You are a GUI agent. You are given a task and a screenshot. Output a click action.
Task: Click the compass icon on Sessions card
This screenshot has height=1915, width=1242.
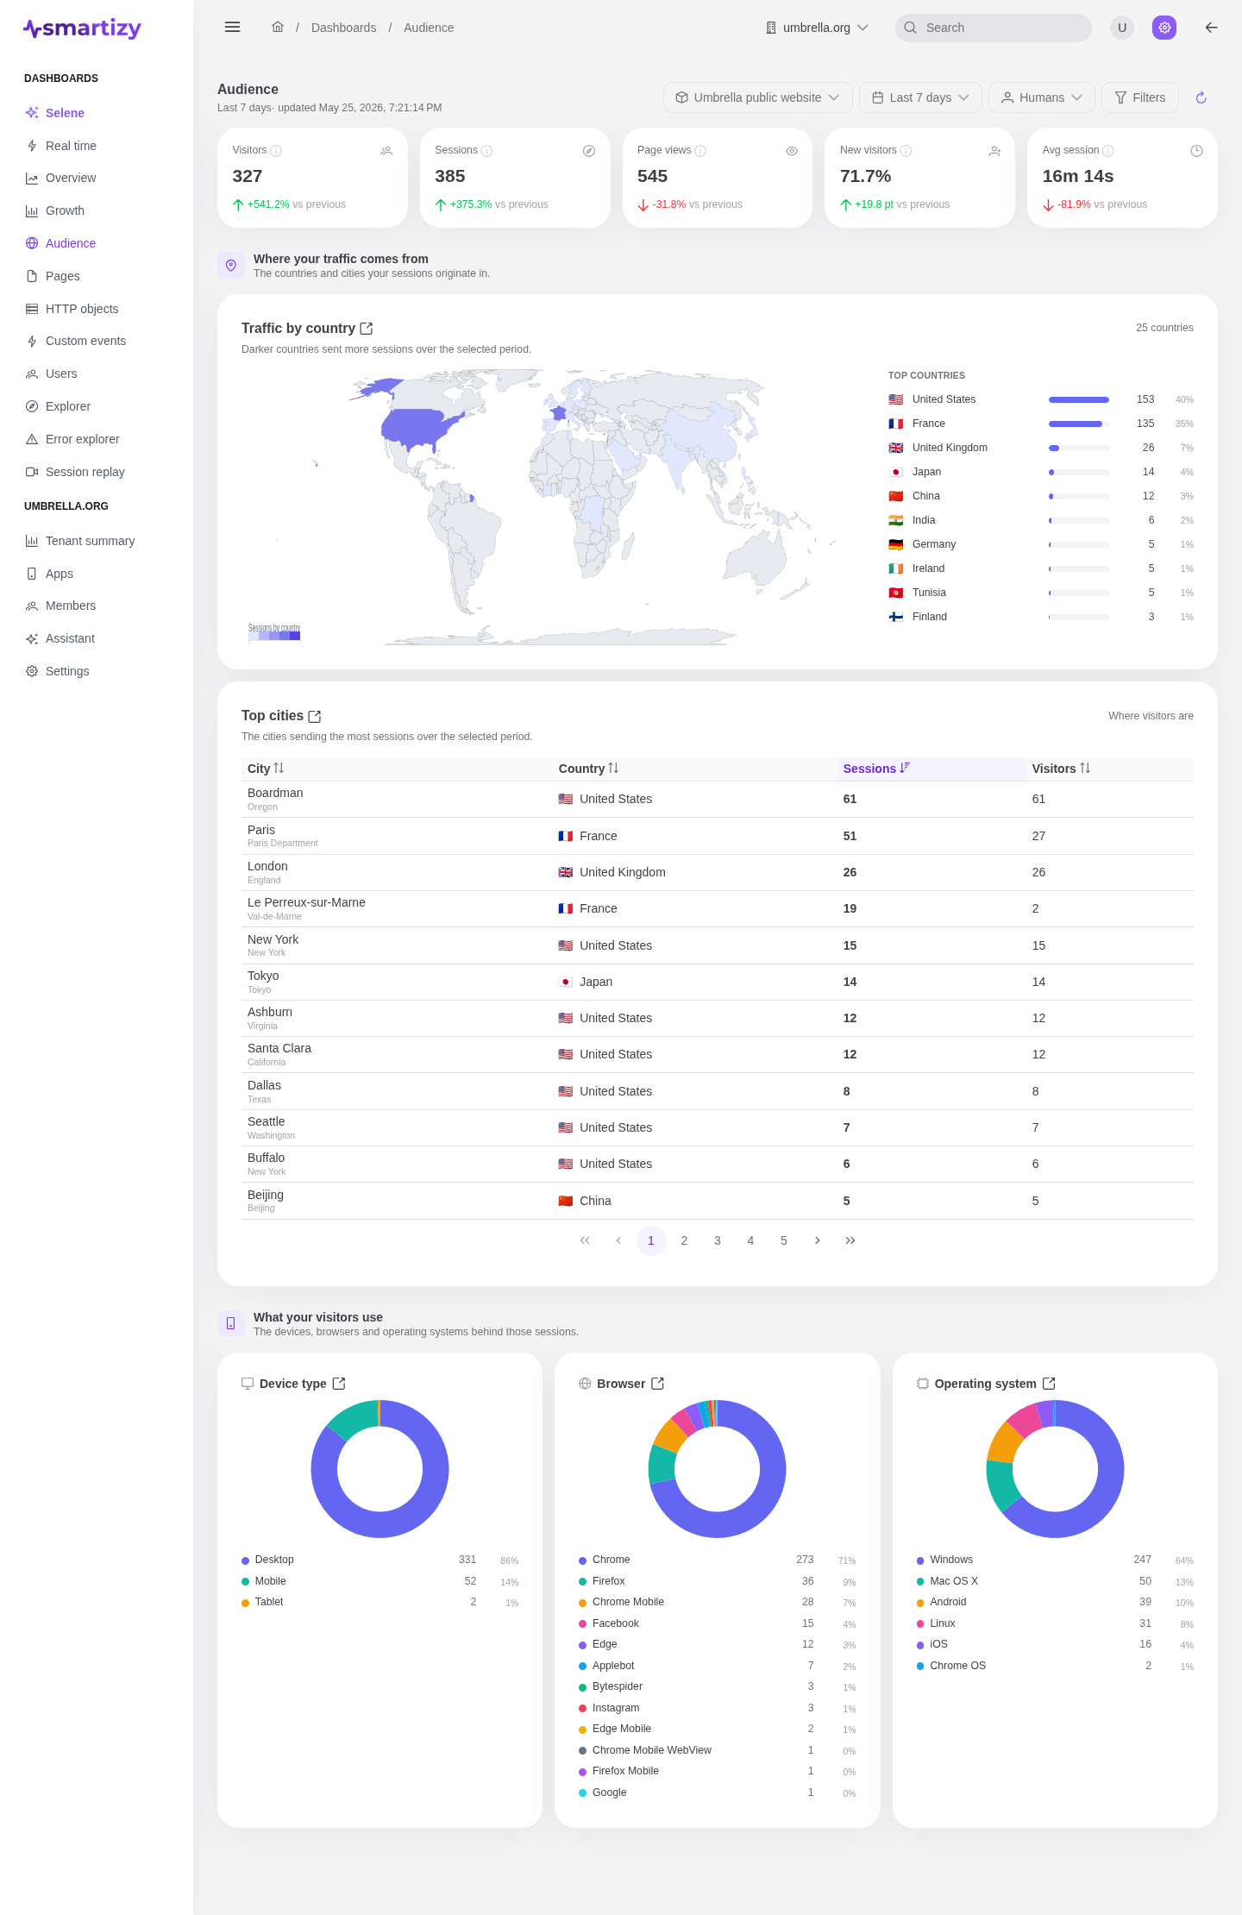pos(589,151)
